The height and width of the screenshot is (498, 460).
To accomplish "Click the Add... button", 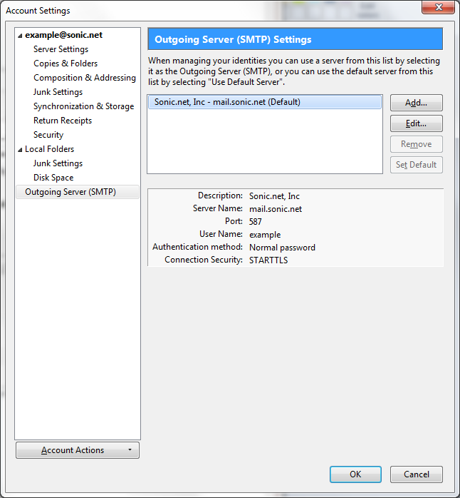I will [x=416, y=103].
